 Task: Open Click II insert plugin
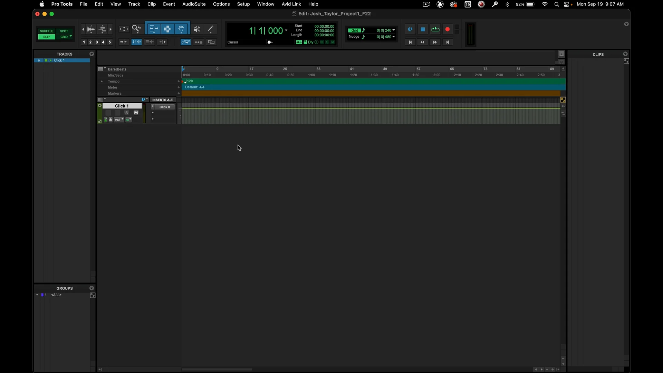pyautogui.click(x=165, y=107)
